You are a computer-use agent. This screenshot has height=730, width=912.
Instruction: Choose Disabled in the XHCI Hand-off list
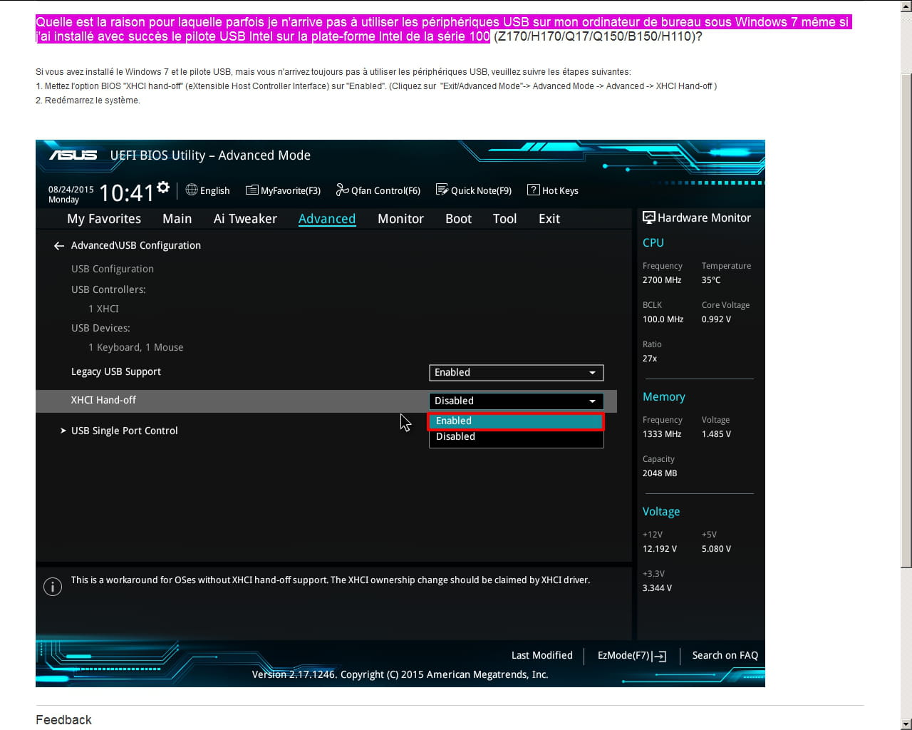click(x=516, y=437)
